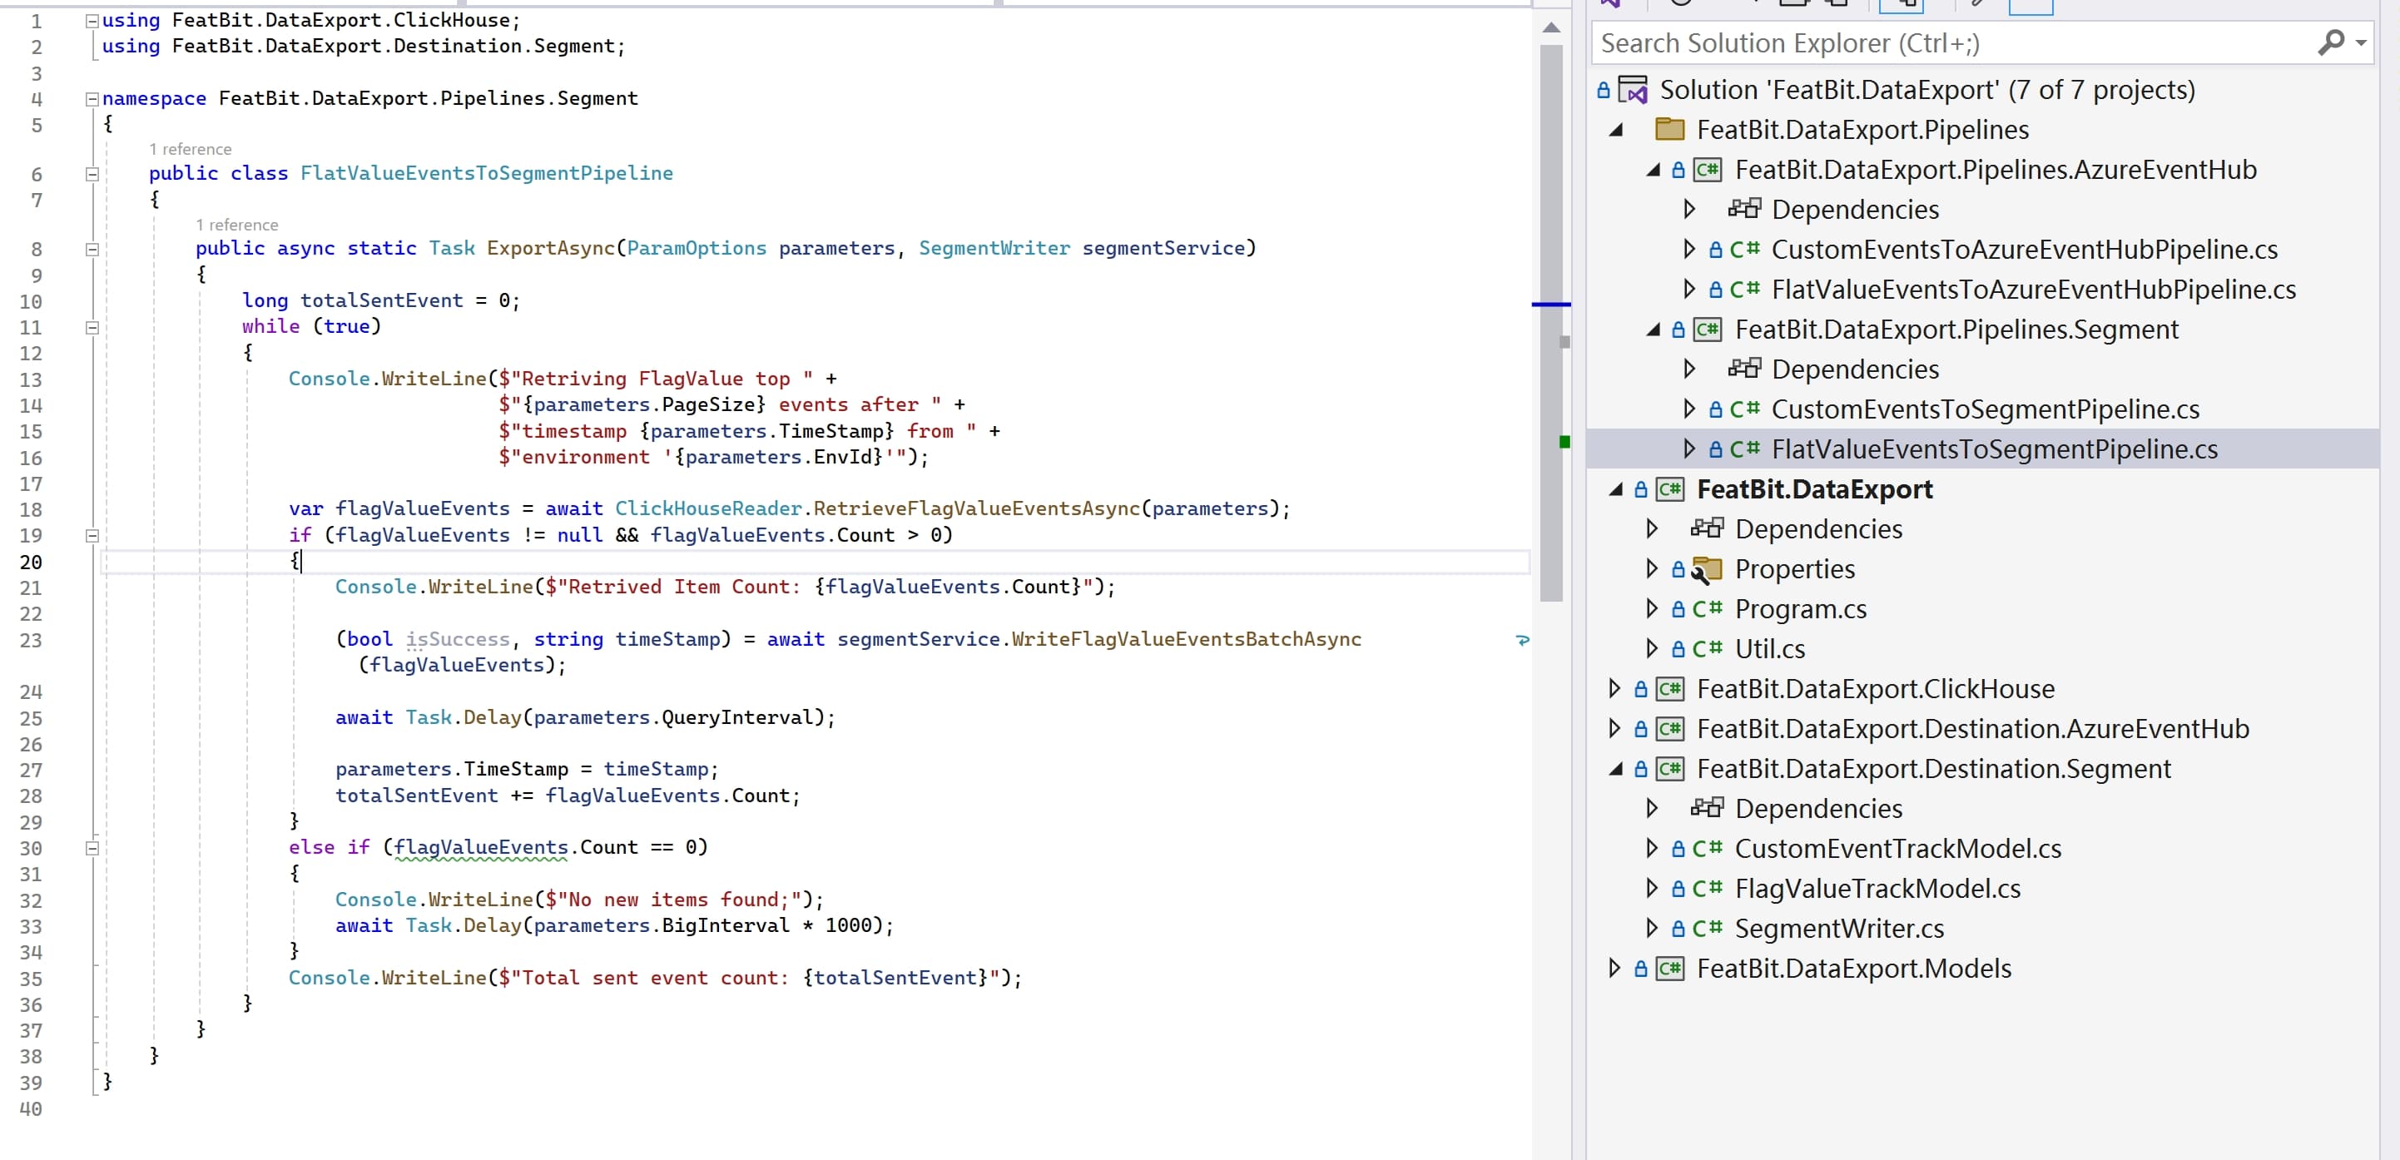2400x1160 pixels.
Task: Click the Properties wrench folder icon
Action: click(x=1706, y=569)
